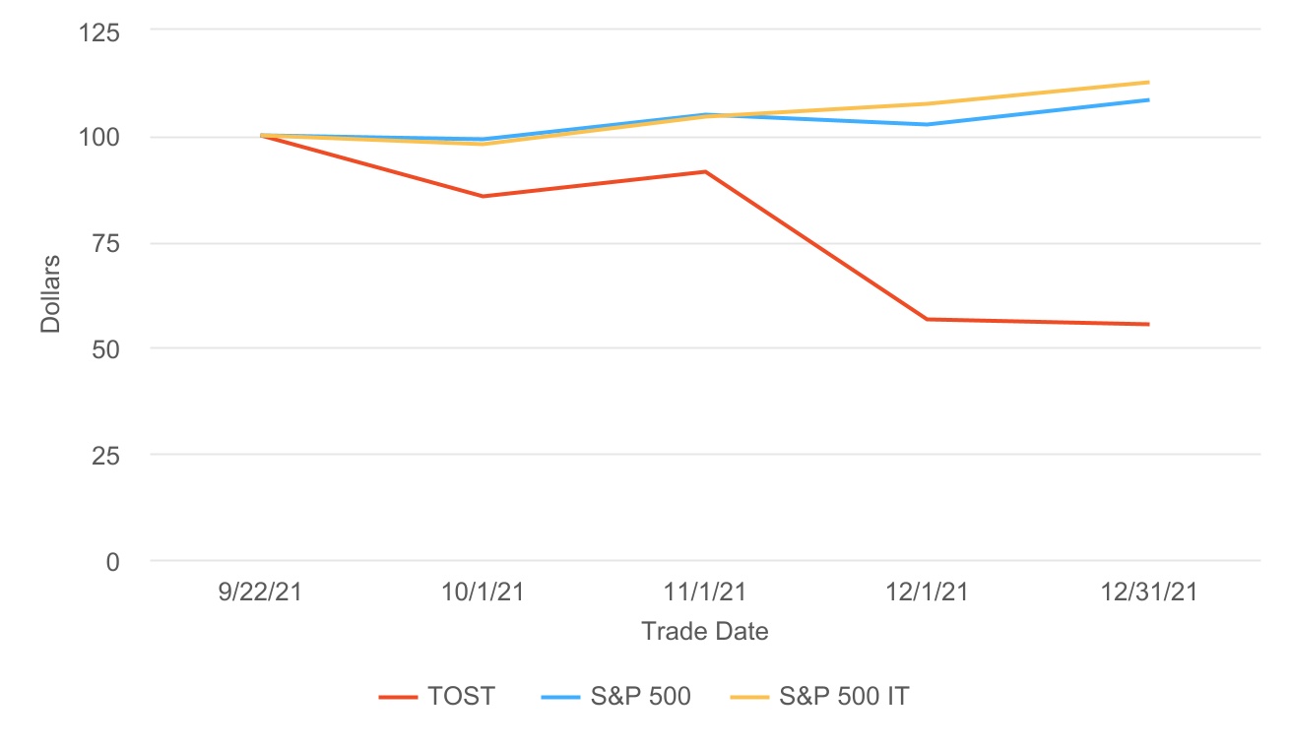Select the TOST legend label text
Viewport: 1290px width, 748px height.
[461, 697]
